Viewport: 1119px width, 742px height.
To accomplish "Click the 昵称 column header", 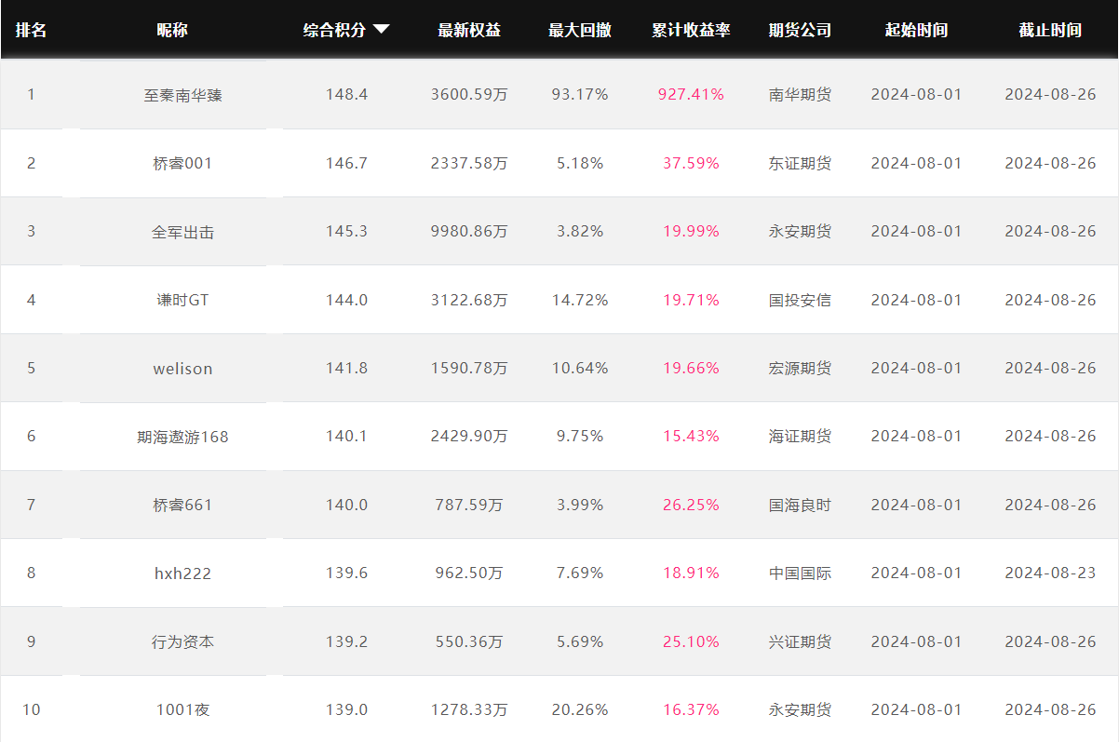I will (x=172, y=30).
